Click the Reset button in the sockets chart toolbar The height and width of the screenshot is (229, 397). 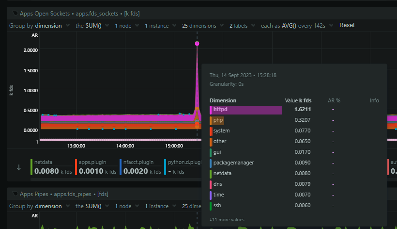[347, 25]
